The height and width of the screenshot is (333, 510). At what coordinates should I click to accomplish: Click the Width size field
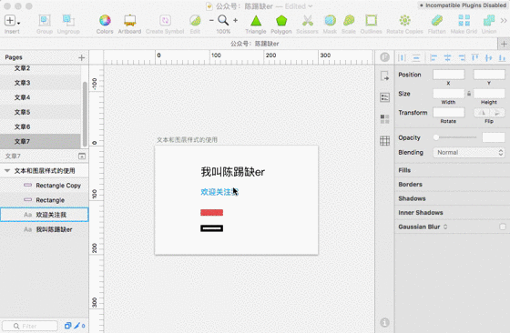point(448,94)
